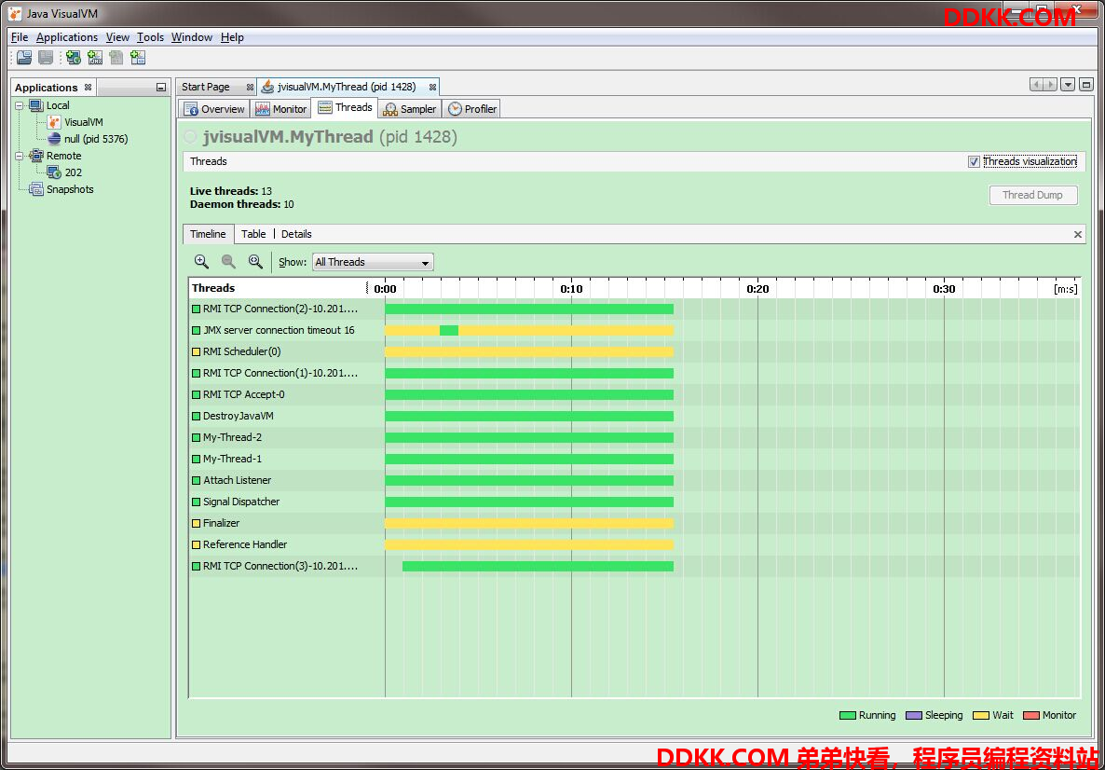Select remote host 202 in Applications tree

pos(64,172)
